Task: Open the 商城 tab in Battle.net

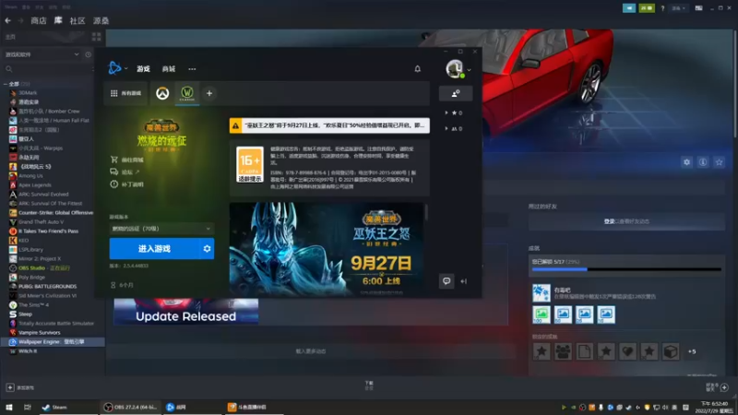Action: tap(169, 68)
